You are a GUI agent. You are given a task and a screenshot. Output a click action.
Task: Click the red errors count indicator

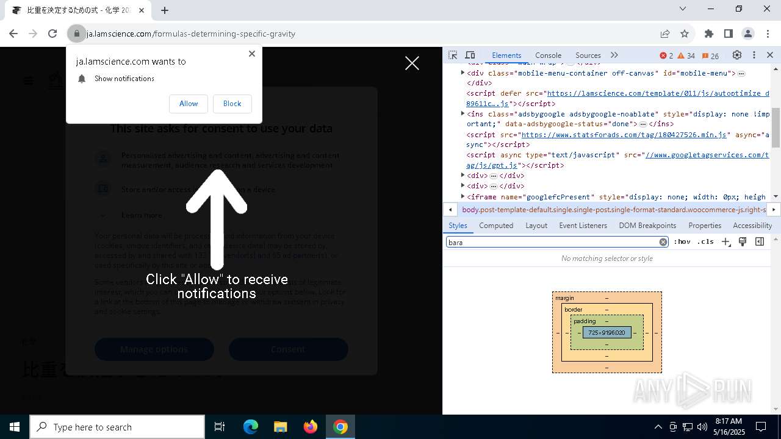click(x=666, y=55)
